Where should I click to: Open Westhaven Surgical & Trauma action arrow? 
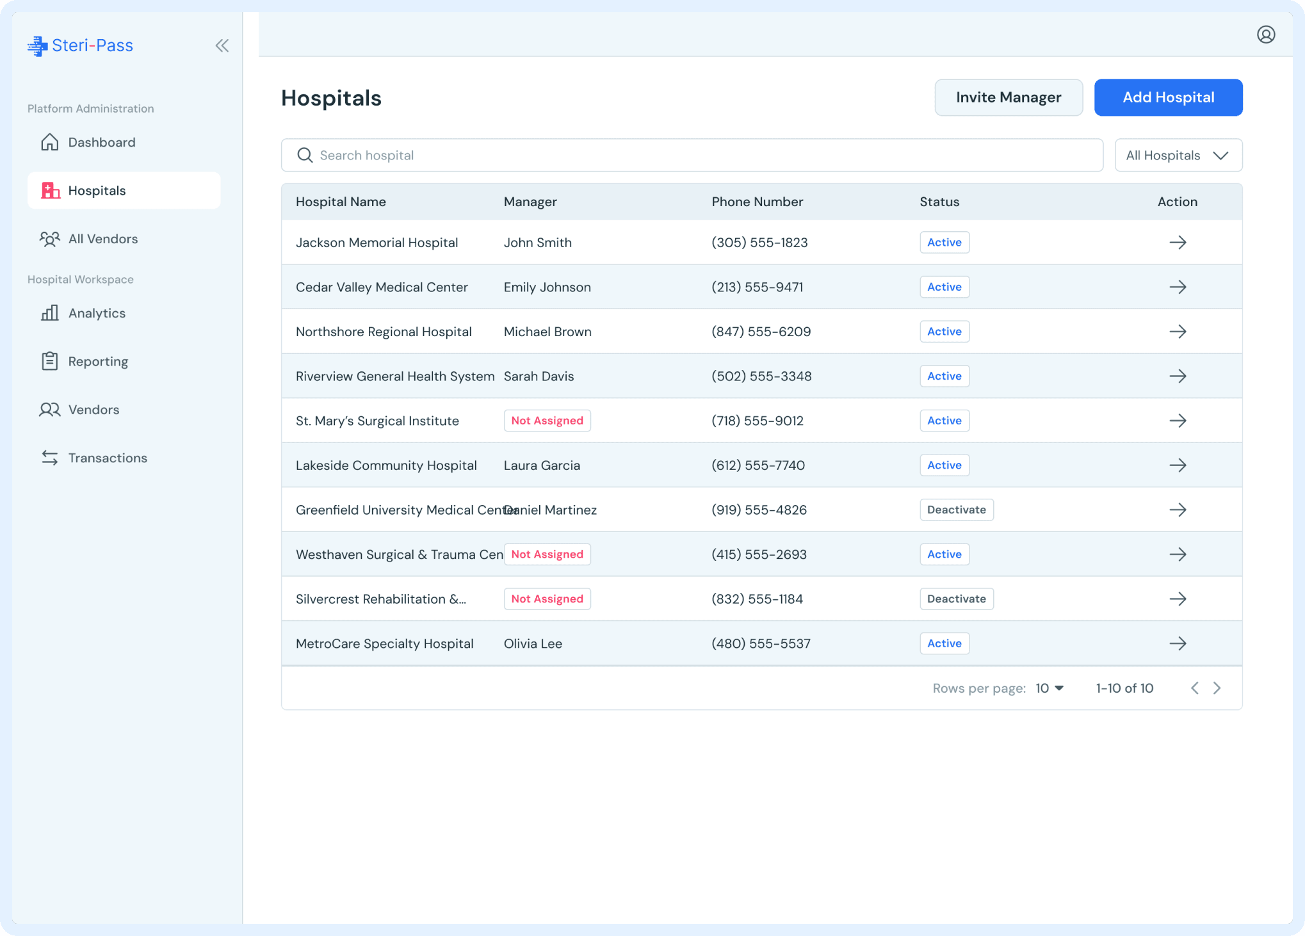(1178, 554)
